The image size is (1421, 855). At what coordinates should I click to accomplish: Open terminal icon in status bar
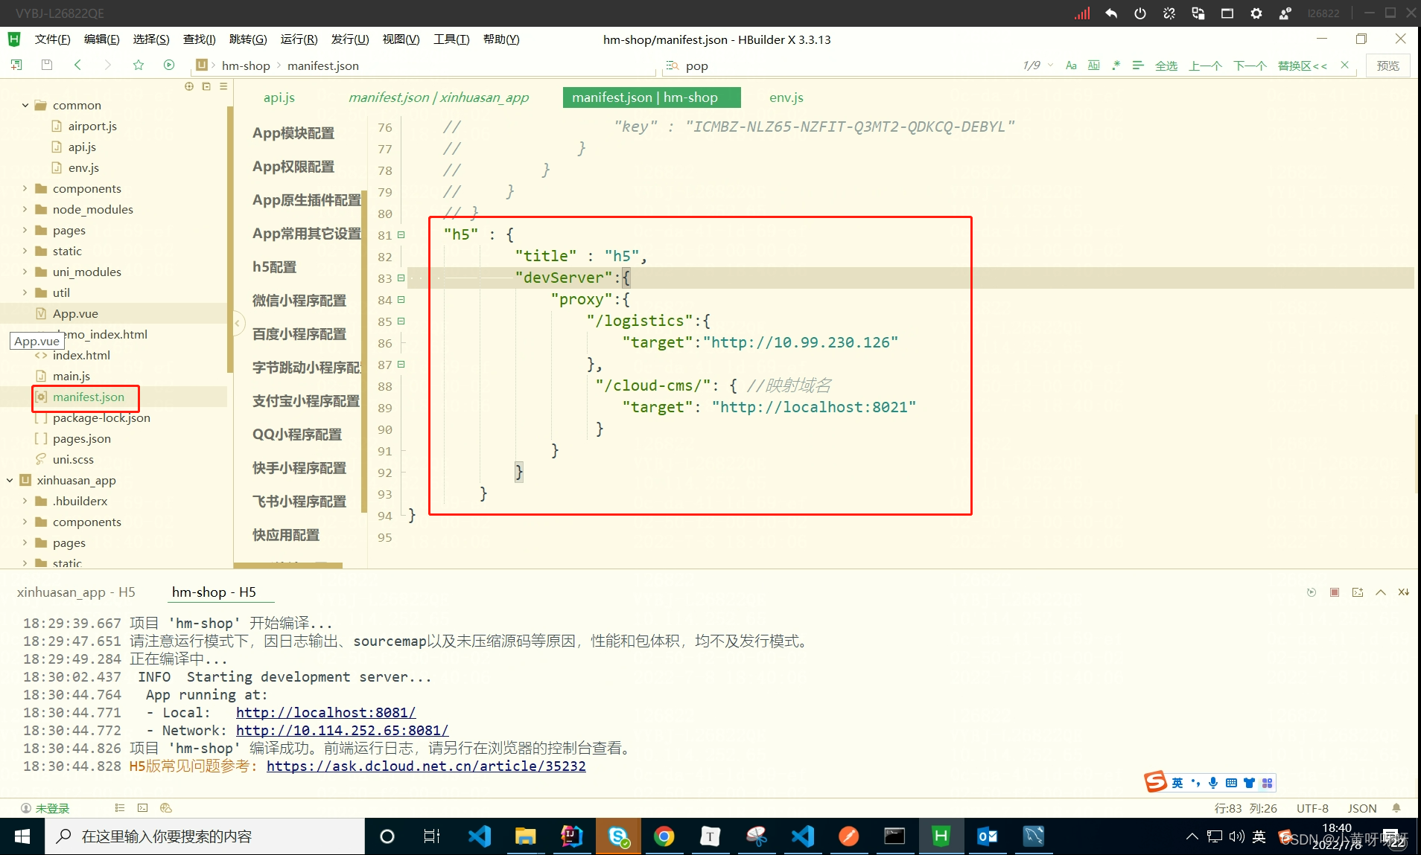pos(143,808)
